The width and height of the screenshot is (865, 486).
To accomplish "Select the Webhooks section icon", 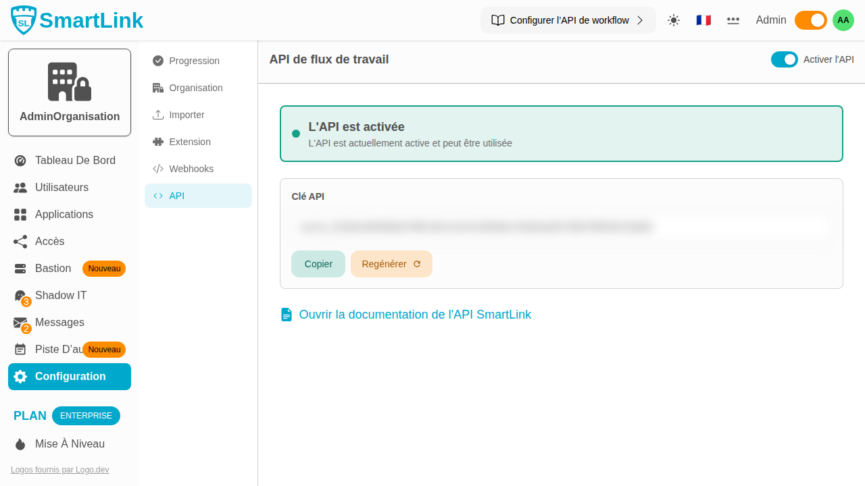I will coord(157,169).
